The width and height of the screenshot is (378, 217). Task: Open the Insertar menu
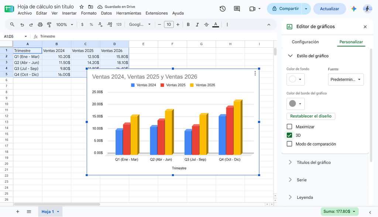click(69, 13)
